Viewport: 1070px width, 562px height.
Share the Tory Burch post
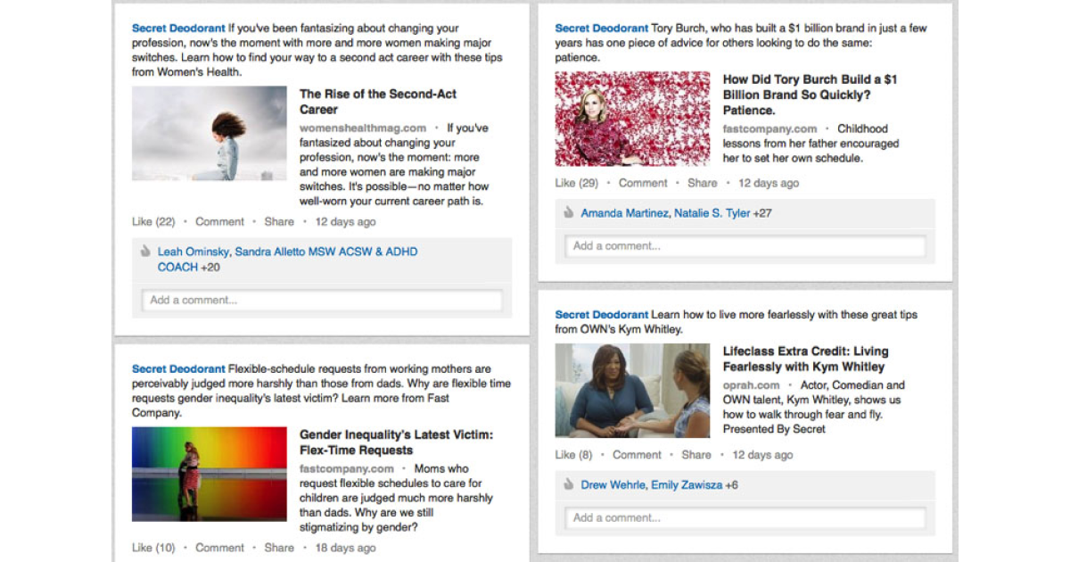[x=702, y=183]
